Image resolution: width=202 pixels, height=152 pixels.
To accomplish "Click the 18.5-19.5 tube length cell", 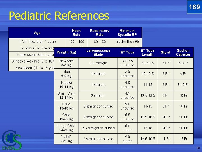I will click(x=148, y=139).
